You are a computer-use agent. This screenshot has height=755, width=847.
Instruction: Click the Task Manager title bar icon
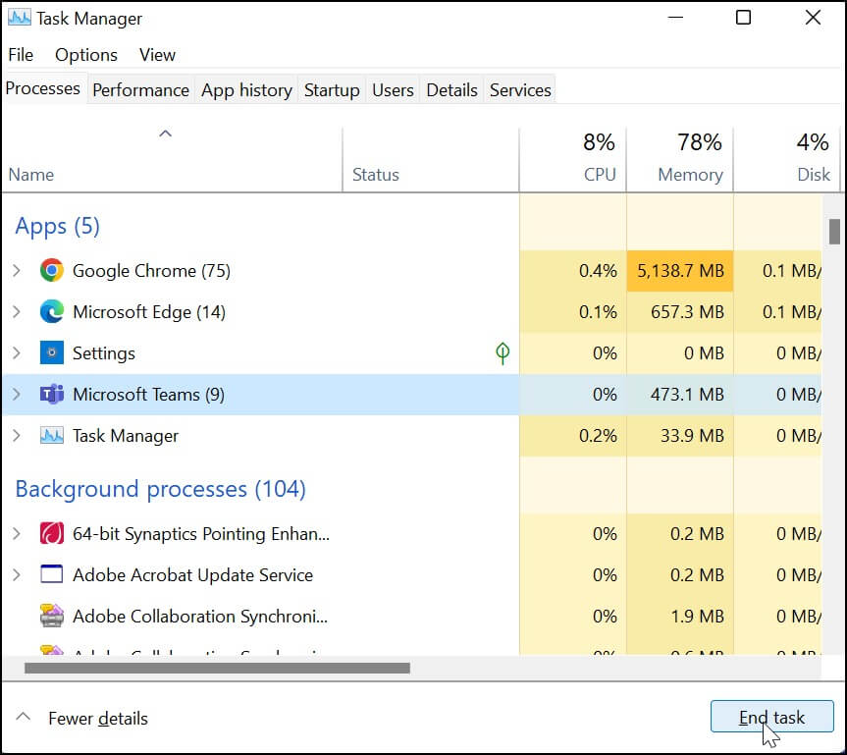(20, 18)
